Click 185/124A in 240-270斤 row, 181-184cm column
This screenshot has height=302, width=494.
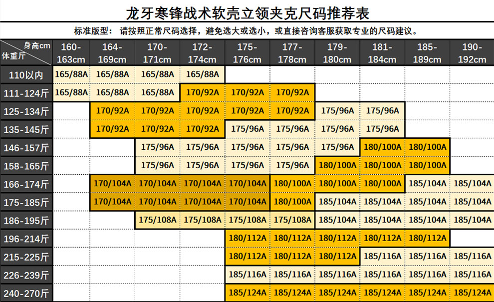[382, 293]
